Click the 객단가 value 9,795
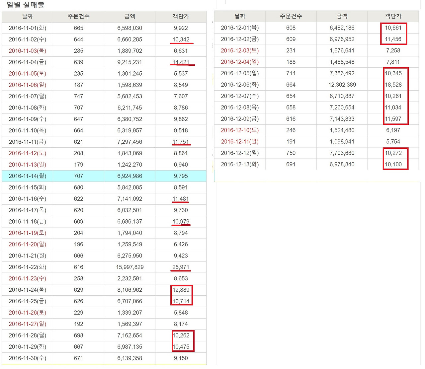The image size is (425, 369). tap(181, 176)
